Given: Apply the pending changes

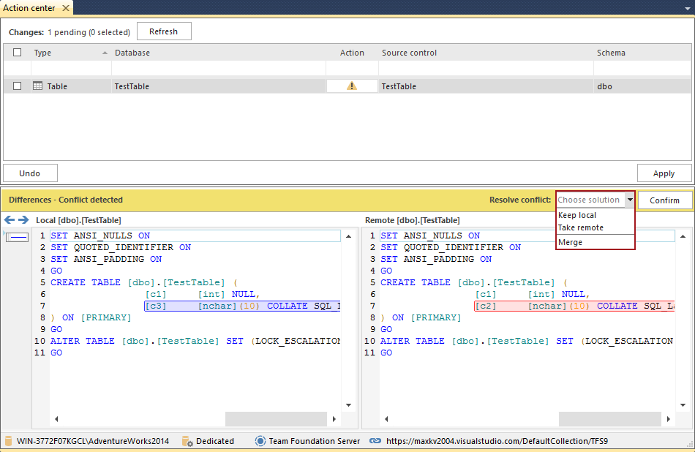Looking at the screenshot, I should click(664, 173).
